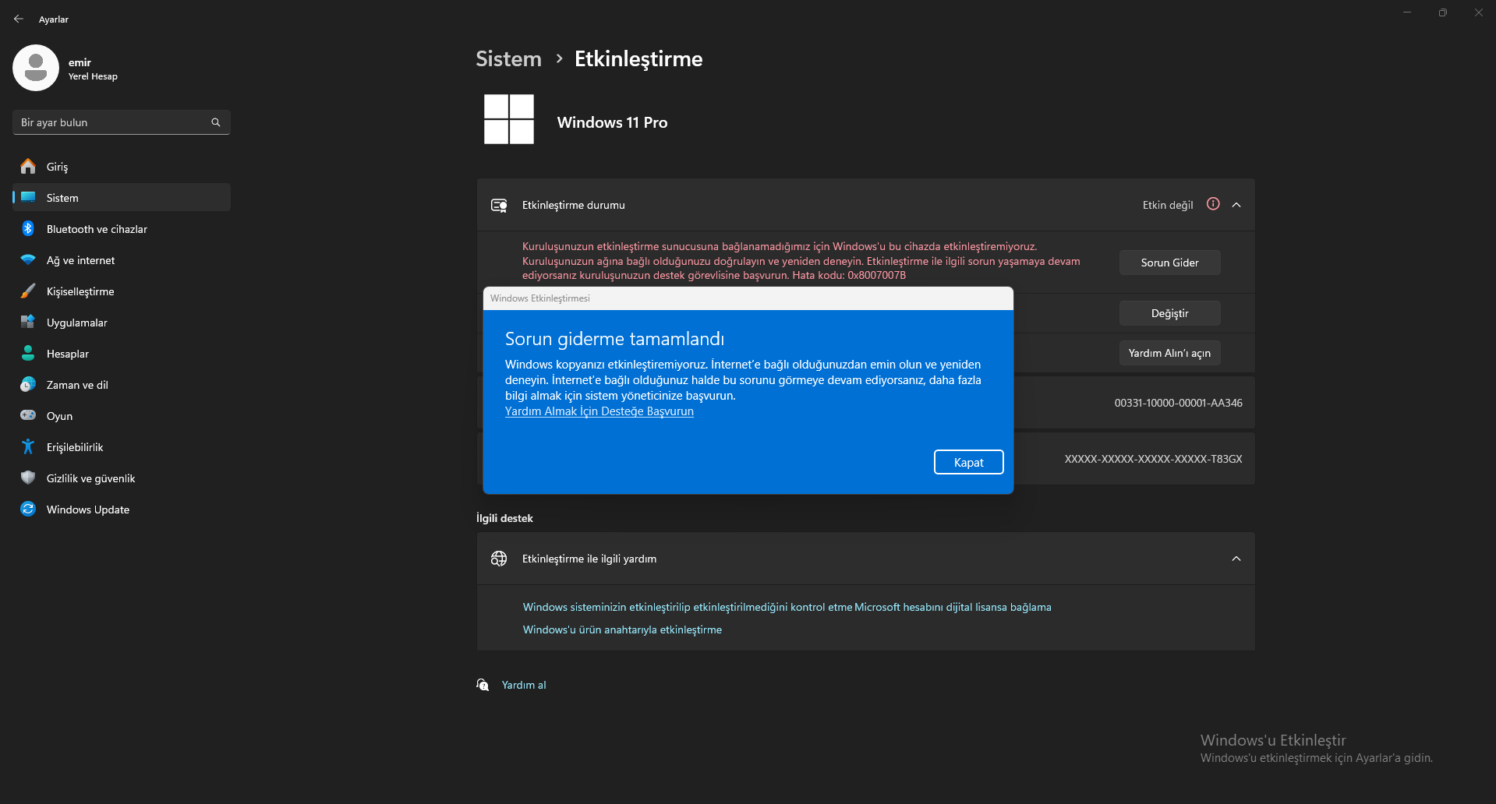The height and width of the screenshot is (804, 1496).
Task: Minimize the Ayarlar window
Action: pyautogui.click(x=1407, y=12)
